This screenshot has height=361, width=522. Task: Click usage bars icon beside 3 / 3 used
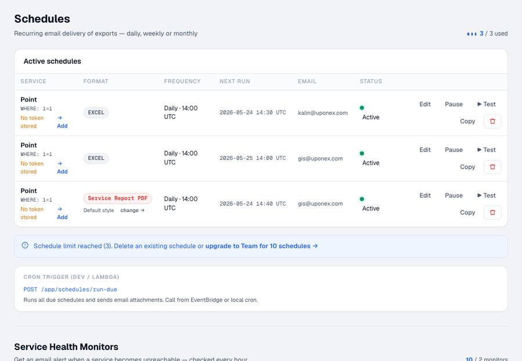click(x=472, y=34)
